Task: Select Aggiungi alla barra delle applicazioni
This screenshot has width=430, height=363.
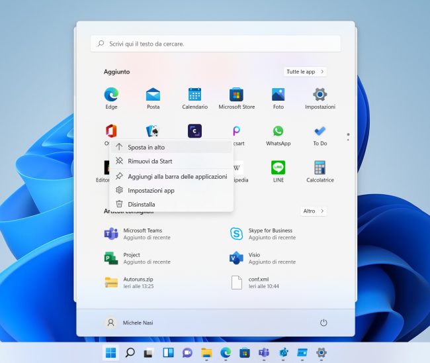Action: coord(171,176)
